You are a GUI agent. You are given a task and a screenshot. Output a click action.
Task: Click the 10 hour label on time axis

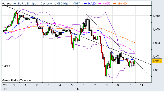pos(130,85)
